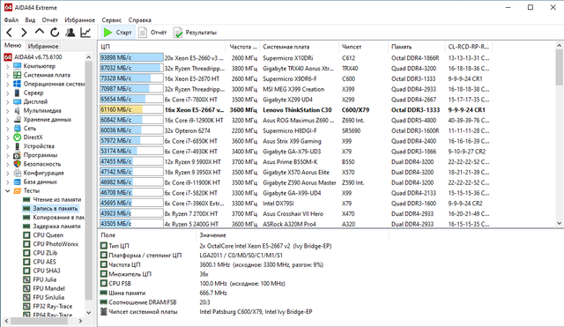
Task: Expand the Компьютер tree node
Action: point(8,66)
